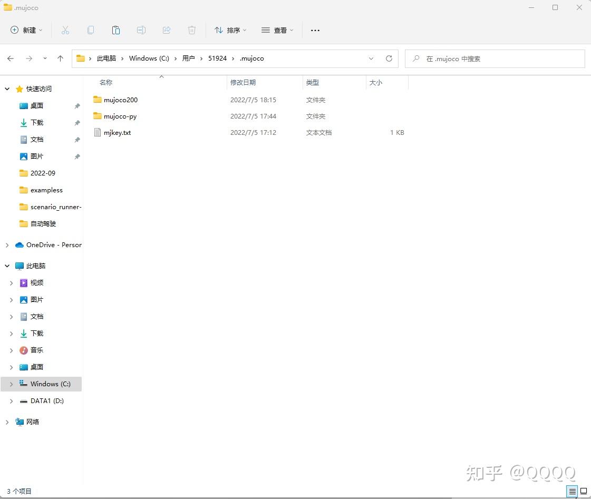
Task: Open the mujoco-py folder
Action: (120, 116)
